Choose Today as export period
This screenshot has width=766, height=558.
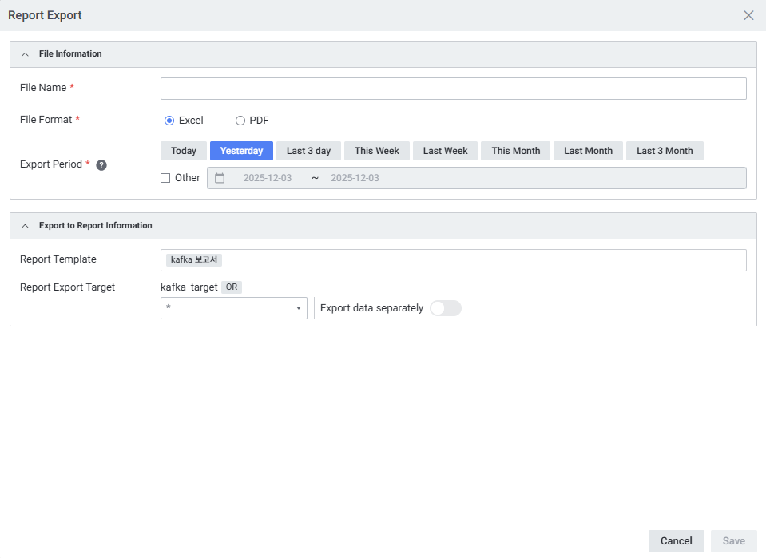[183, 151]
